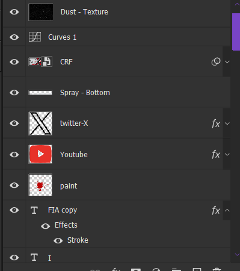Click the T icon of the I text layer
The width and height of the screenshot is (240, 271).
34,257
